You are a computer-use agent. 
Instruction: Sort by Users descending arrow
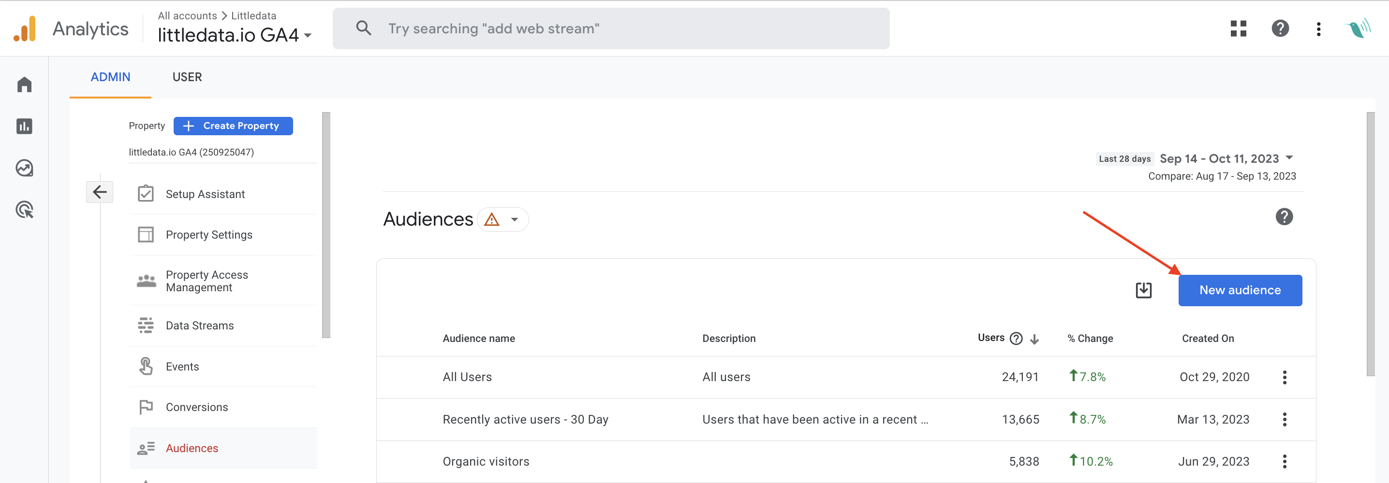point(1034,339)
